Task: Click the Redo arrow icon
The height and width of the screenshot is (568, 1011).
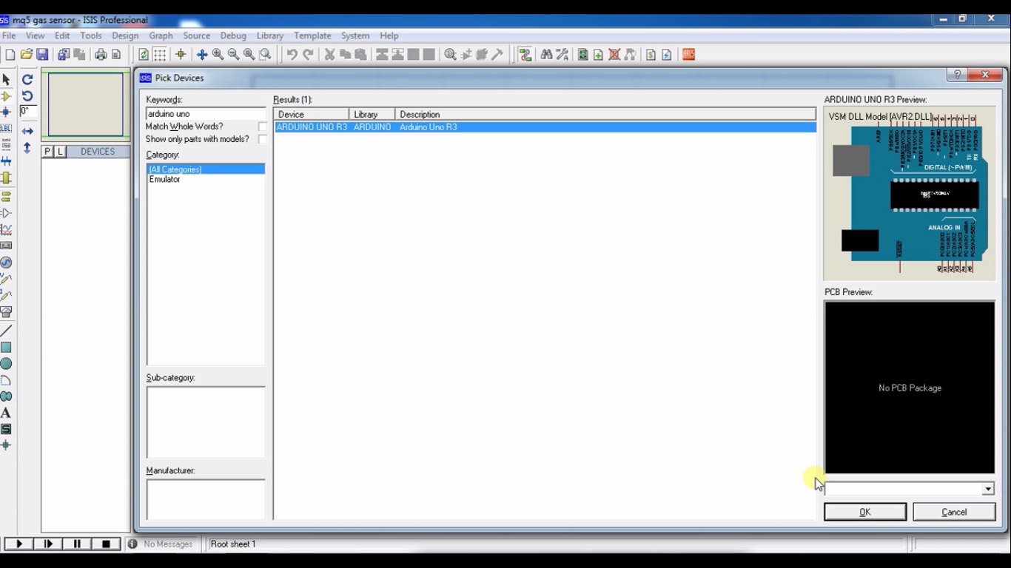Action: tap(308, 55)
